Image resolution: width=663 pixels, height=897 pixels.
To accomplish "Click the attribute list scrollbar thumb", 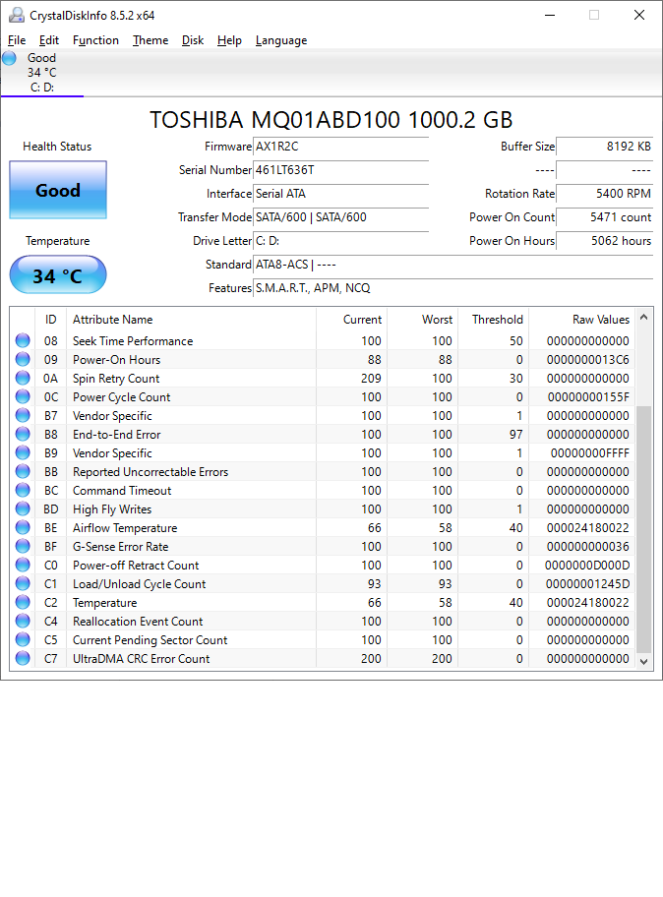I will (x=644, y=529).
